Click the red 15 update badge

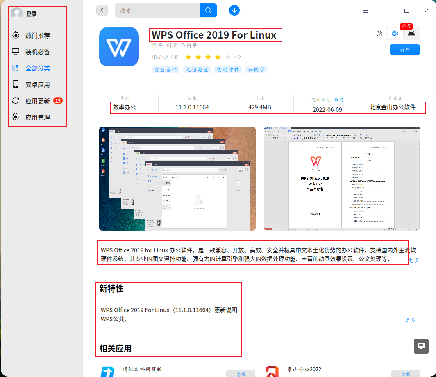[x=58, y=101]
